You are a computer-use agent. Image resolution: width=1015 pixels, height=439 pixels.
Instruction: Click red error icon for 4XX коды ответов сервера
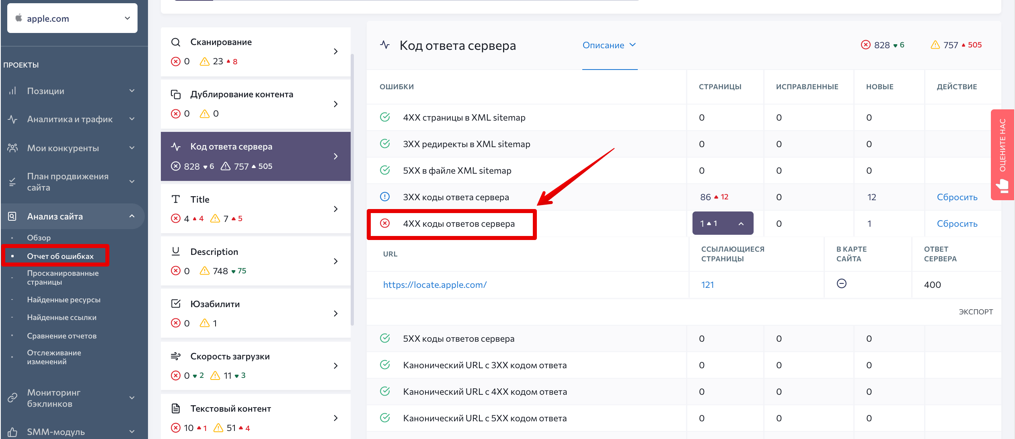coord(385,223)
